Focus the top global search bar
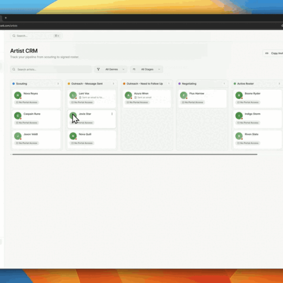283x283 pixels. pyautogui.click(x=36, y=36)
